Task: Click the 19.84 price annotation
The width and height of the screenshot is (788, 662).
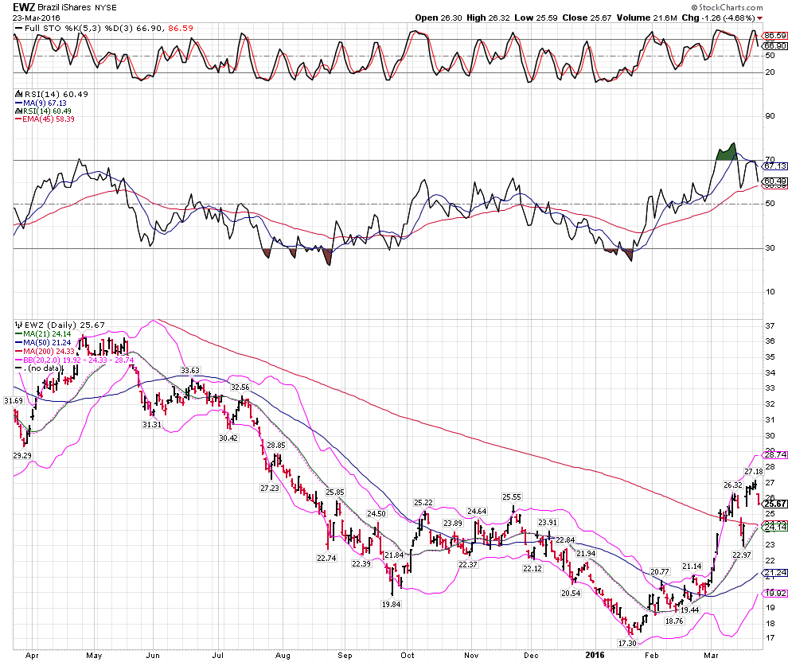Action: pyautogui.click(x=392, y=603)
